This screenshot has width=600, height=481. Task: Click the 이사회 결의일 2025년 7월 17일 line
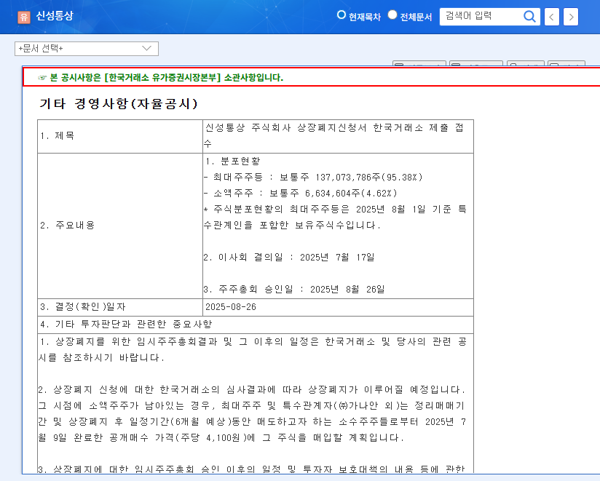[289, 258]
